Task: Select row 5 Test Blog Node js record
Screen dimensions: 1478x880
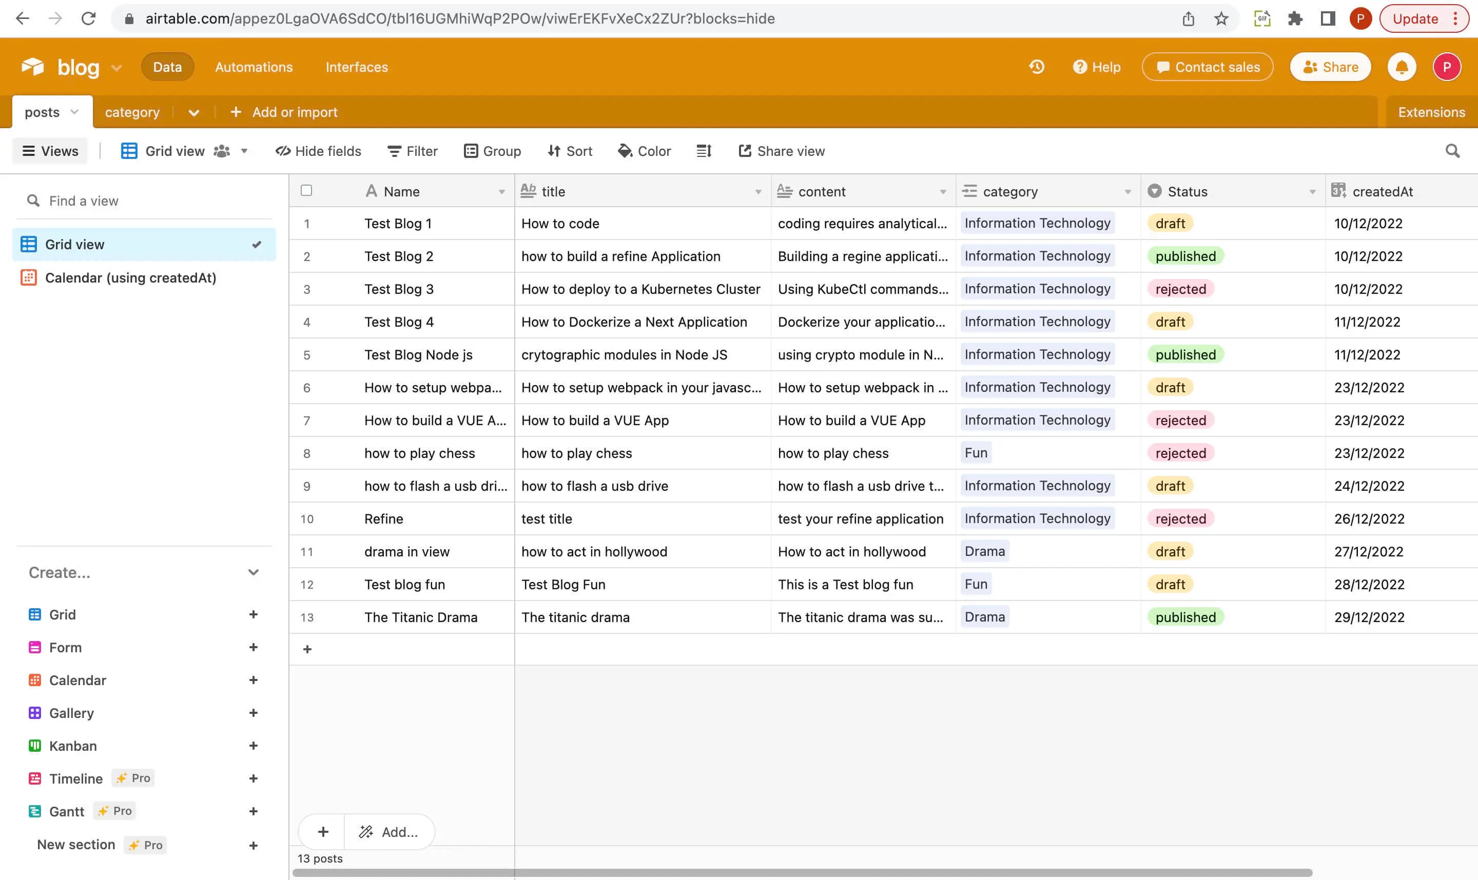Action: click(x=418, y=354)
